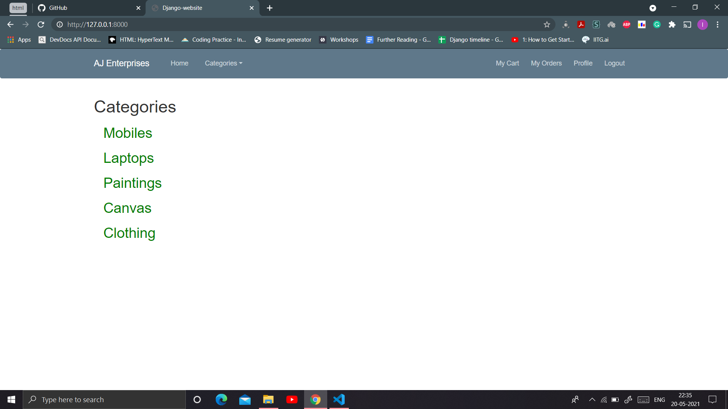Open the browser extensions puzzle icon
The image size is (728, 409).
(672, 24)
